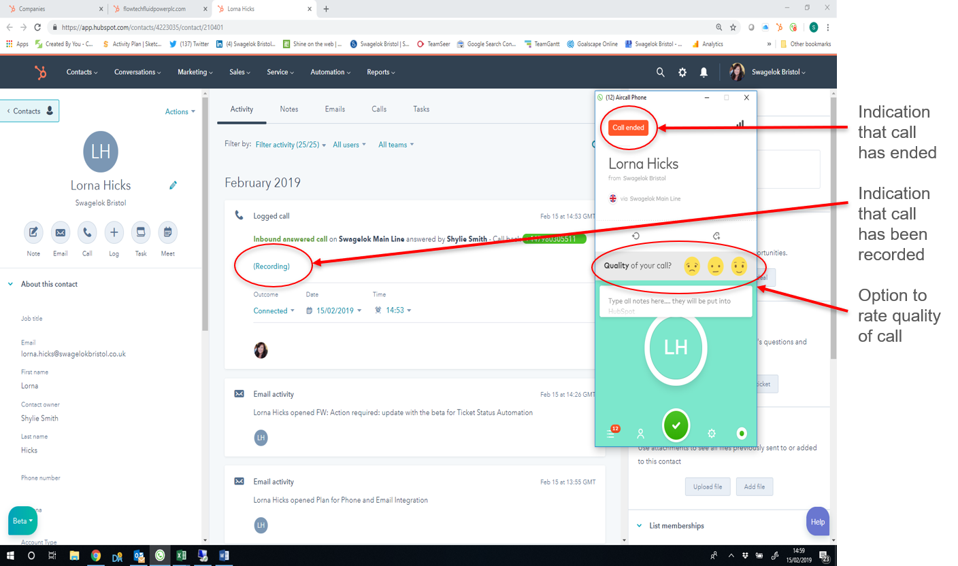Open the Automation navigation menu
Viewport: 958px width, 566px height.
[x=331, y=72]
